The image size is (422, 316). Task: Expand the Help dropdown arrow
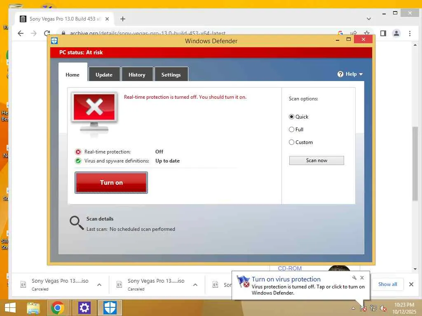[x=361, y=74]
